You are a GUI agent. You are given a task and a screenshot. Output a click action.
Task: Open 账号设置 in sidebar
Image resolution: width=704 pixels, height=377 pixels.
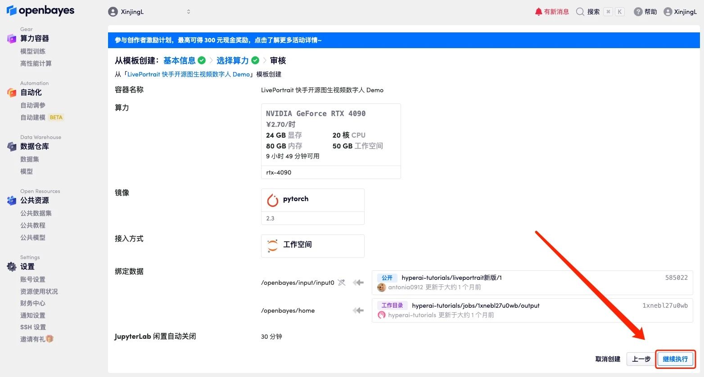pyautogui.click(x=33, y=279)
